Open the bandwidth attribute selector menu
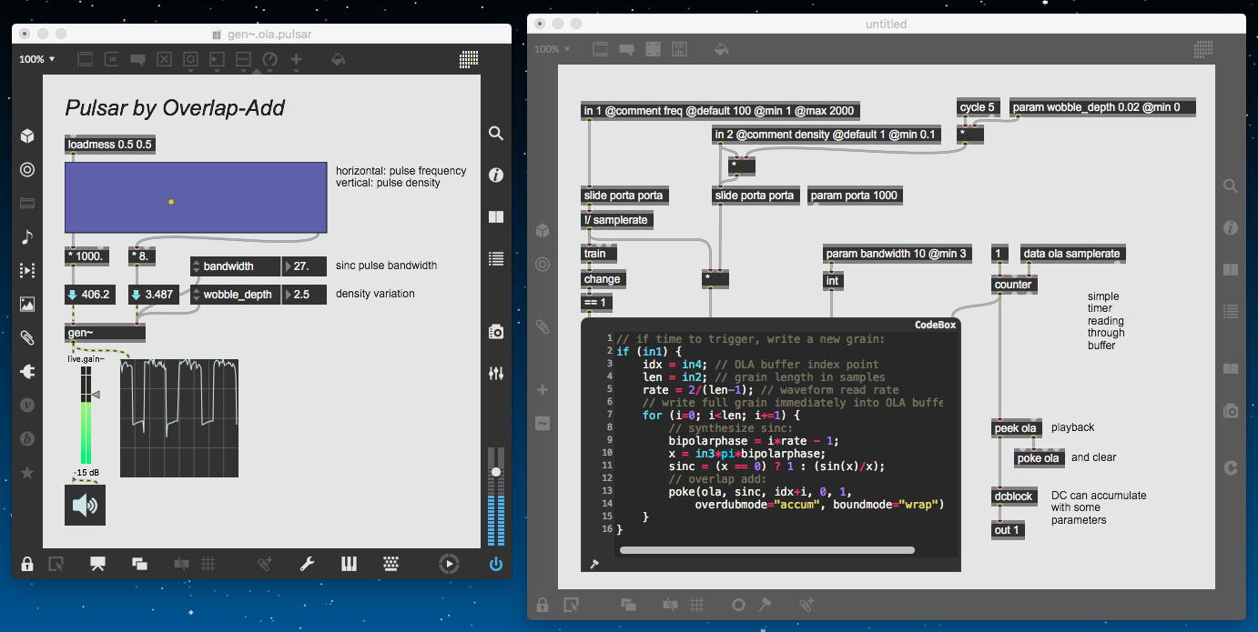 [x=196, y=266]
